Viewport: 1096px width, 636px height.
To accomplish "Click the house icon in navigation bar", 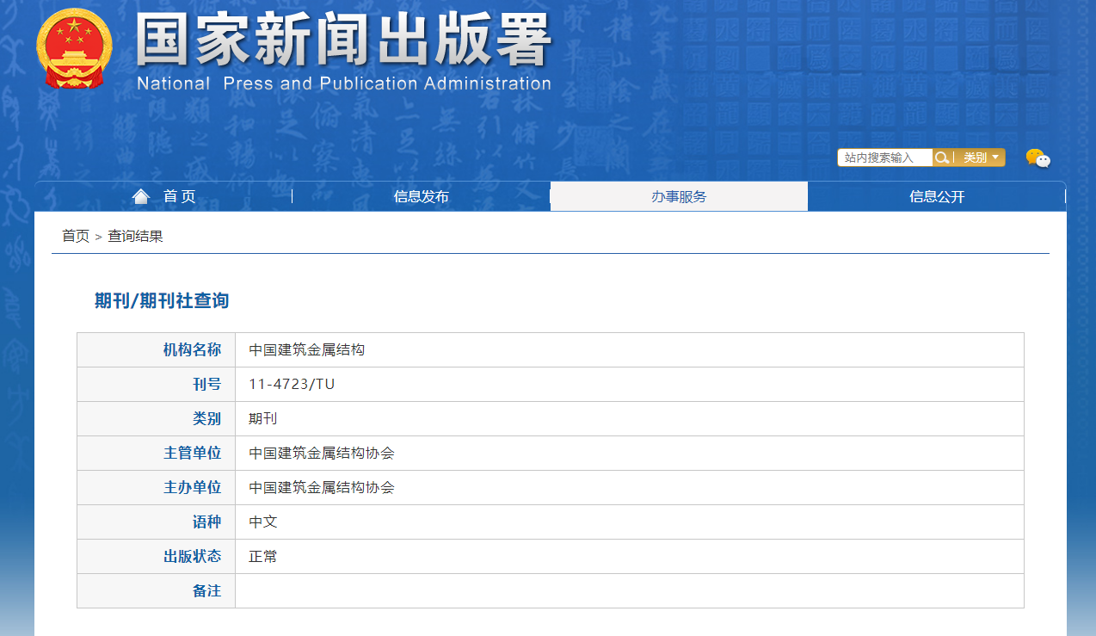I will [x=141, y=197].
